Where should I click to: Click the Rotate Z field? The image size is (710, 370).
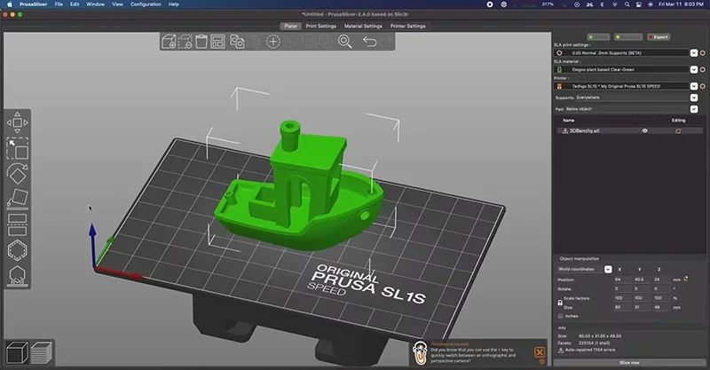662,288
